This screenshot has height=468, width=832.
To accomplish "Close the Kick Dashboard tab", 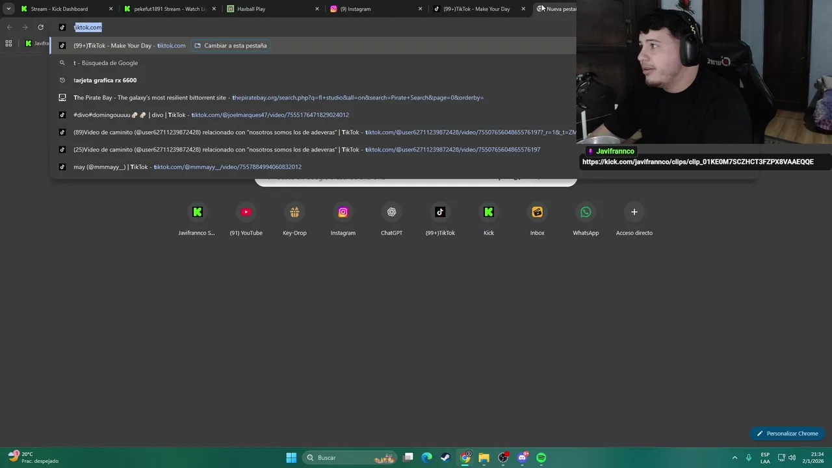I will tap(110, 9).
